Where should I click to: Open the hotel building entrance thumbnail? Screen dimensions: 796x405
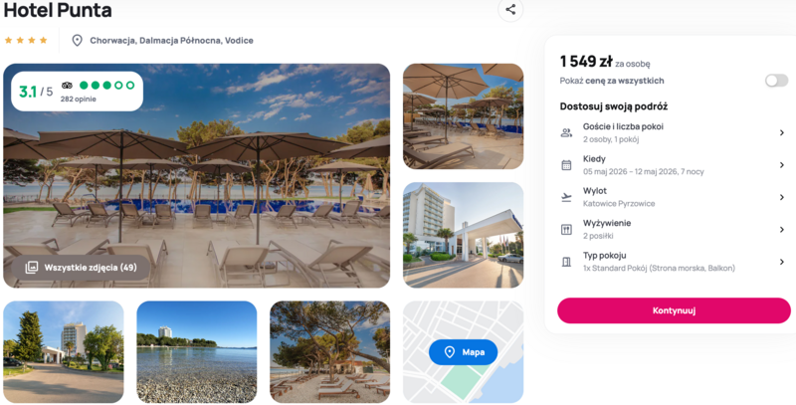point(463,235)
